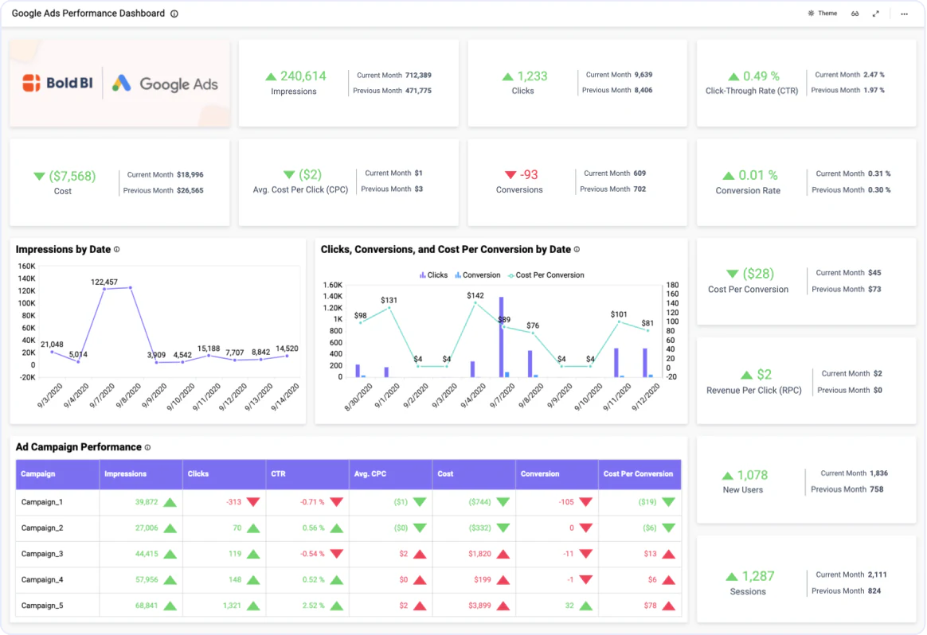Click the red Conversions down-arrow indicator

(510, 174)
